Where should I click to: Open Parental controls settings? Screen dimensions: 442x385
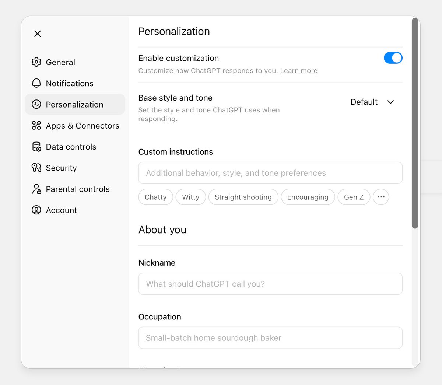[x=75, y=189]
